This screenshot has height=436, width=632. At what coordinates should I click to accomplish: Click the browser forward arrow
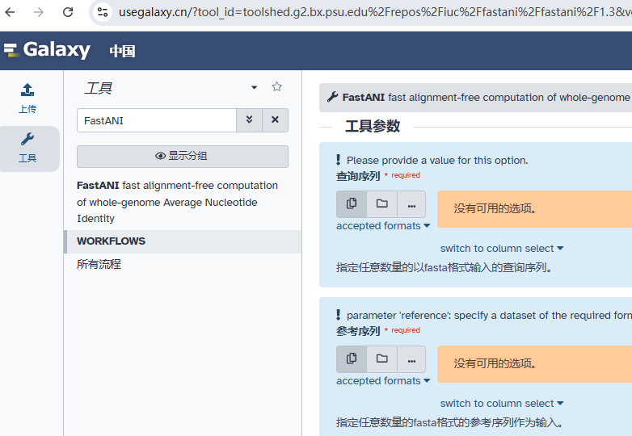(x=39, y=12)
